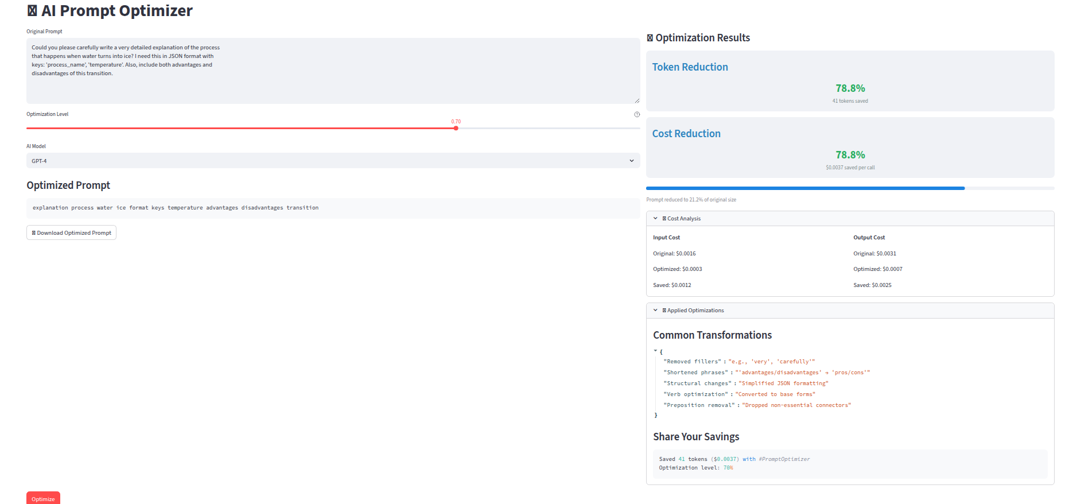Image resolution: width=1073 pixels, height=504 pixels.
Task: Click the optimized prompt code block
Action: click(333, 208)
